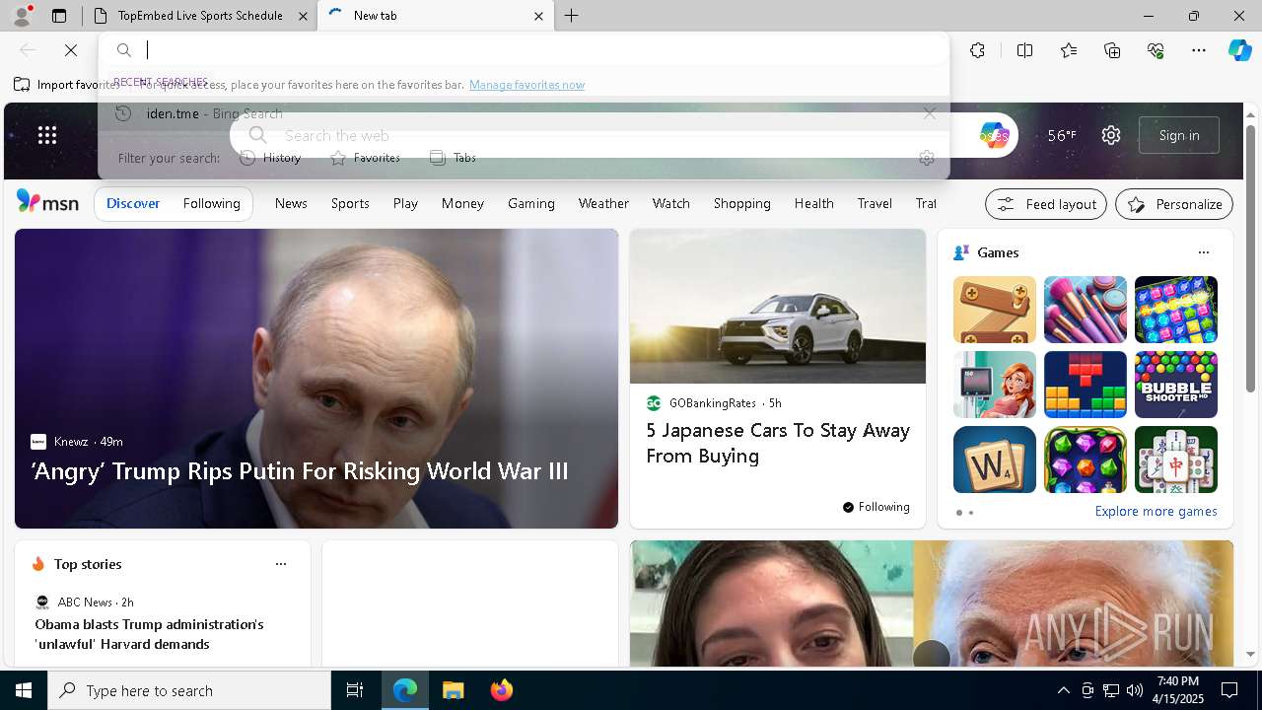Play the word tile W game
Image resolution: width=1262 pixels, height=710 pixels.
pos(995,460)
